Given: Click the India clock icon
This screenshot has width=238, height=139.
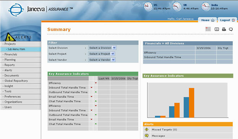Looking at the screenshot, I should (206, 7).
